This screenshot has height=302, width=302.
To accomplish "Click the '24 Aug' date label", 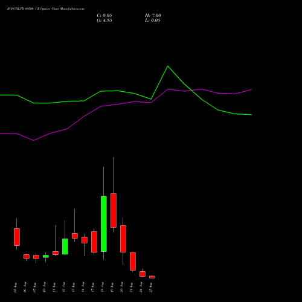I will (x=141, y=288).
